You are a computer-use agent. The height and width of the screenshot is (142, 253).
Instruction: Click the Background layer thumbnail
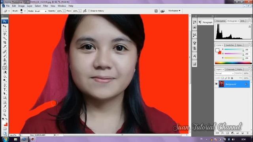tap(221, 84)
